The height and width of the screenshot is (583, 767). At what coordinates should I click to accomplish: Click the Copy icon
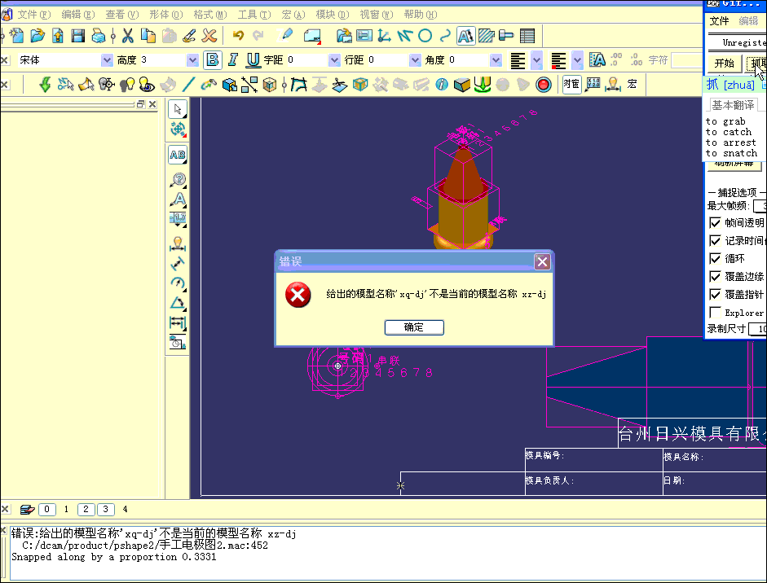(x=148, y=36)
